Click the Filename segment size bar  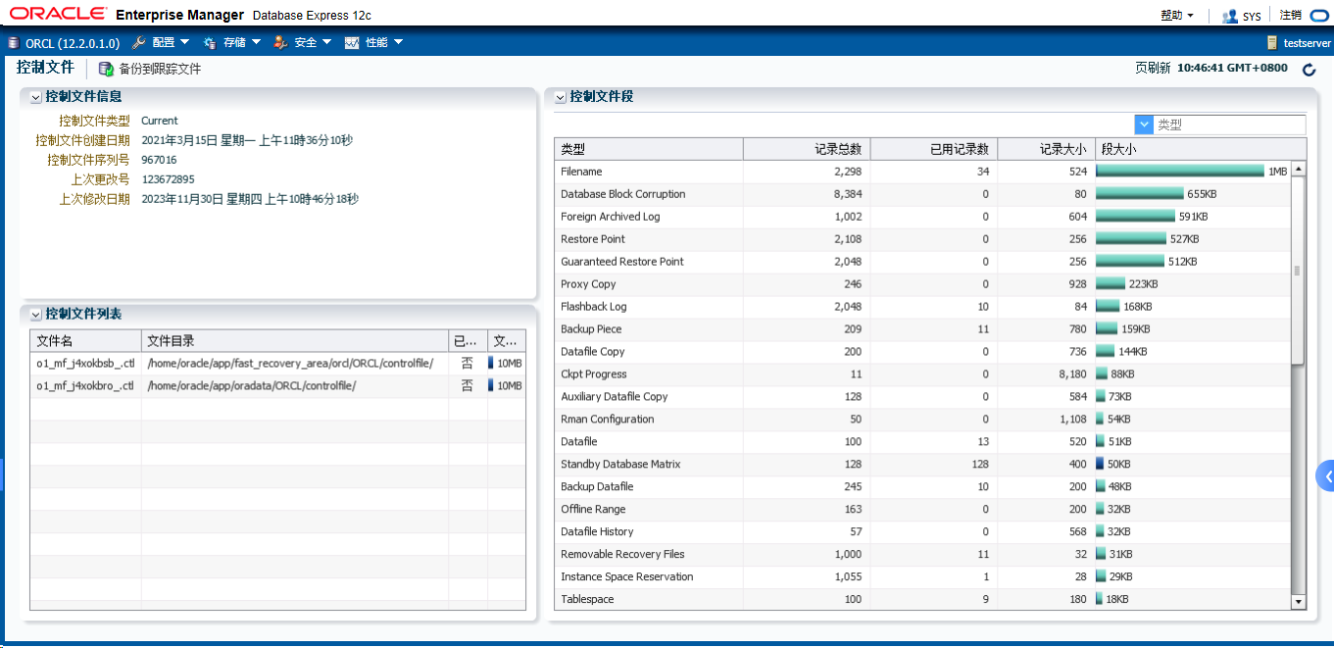1176,171
